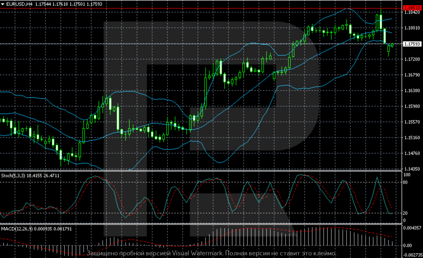Click the 1.18420 price axis label
The image size is (423, 258).
click(x=411, y=13)
